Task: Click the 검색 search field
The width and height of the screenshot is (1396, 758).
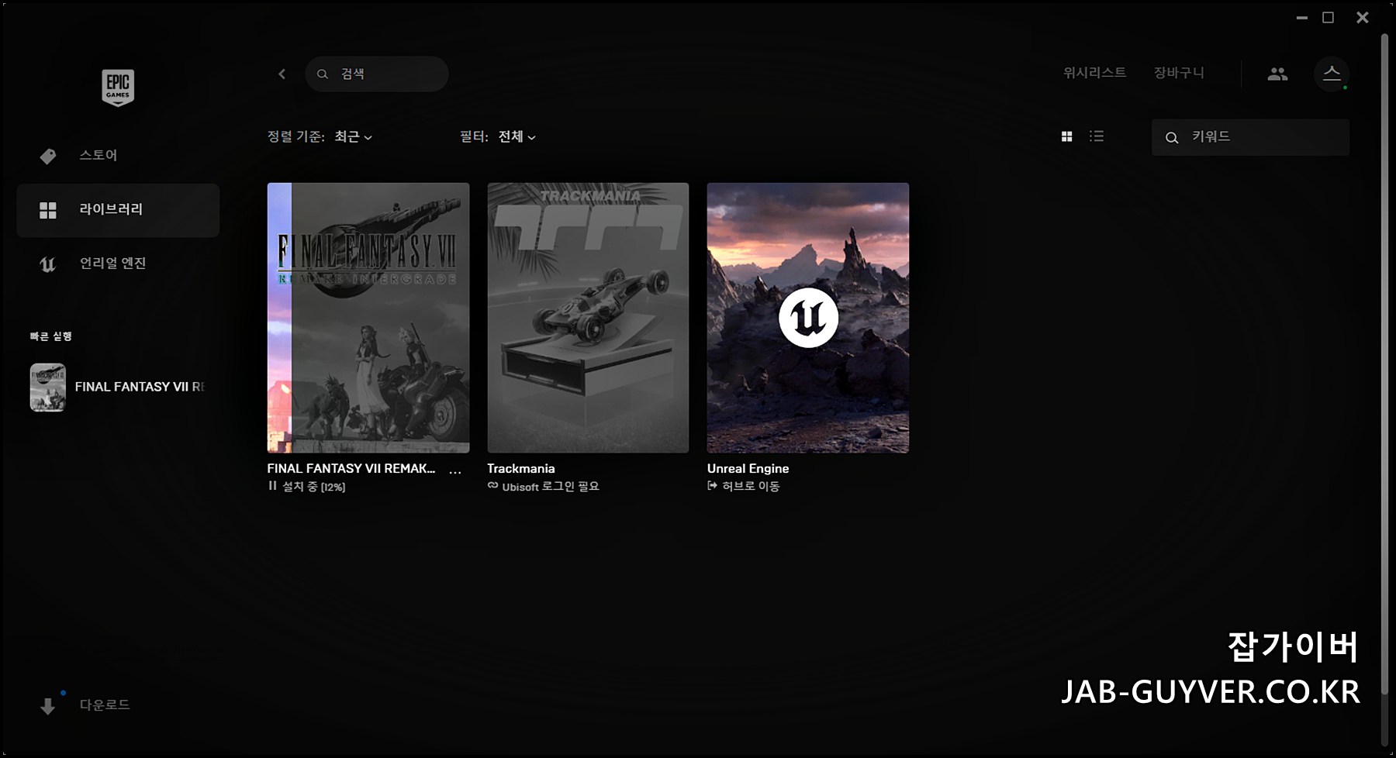Action: [x=377, y=74]
